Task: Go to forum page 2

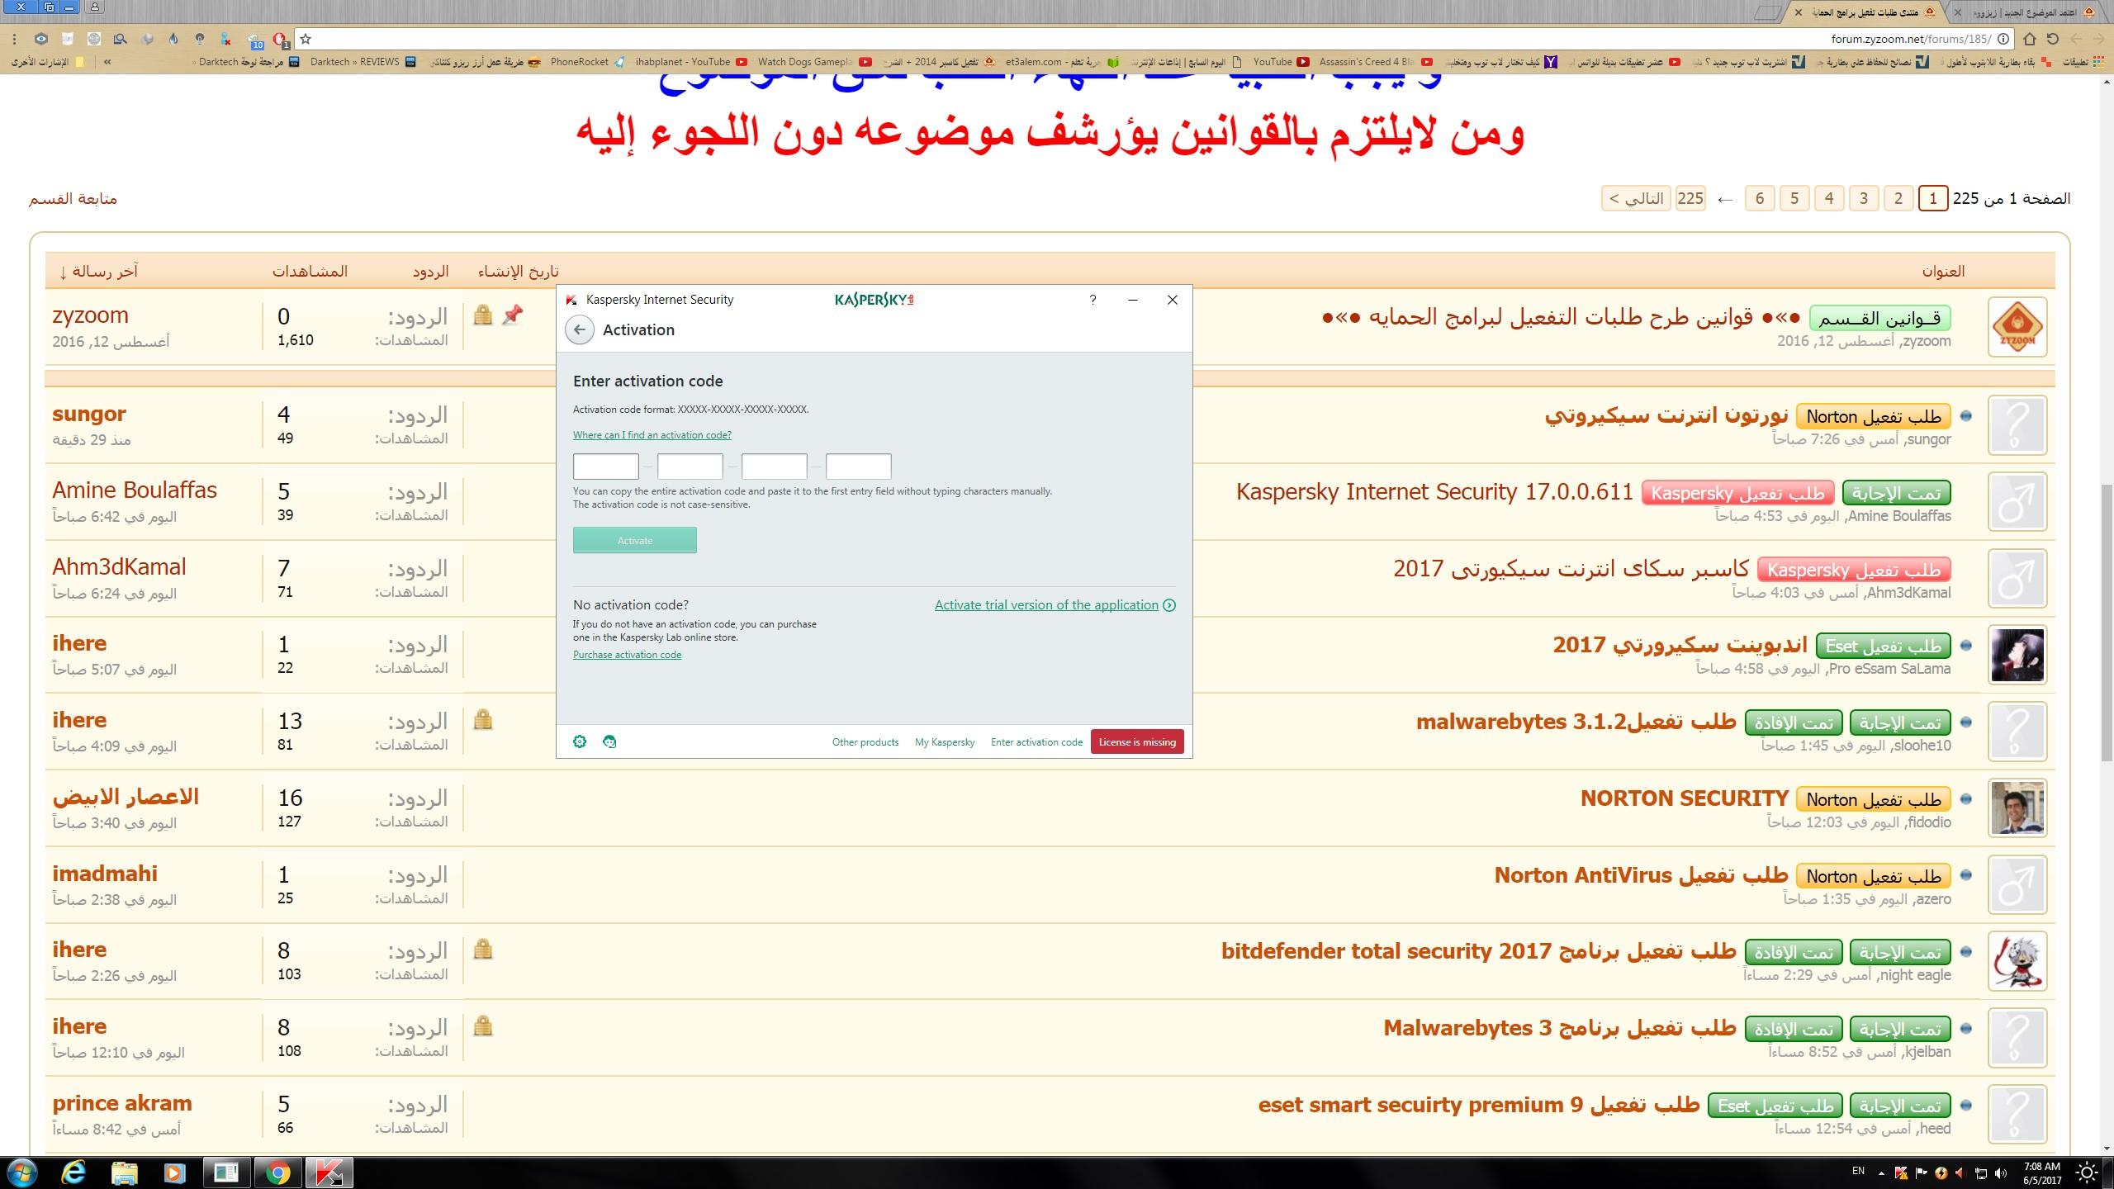Action: click(x=1898, y=199)
